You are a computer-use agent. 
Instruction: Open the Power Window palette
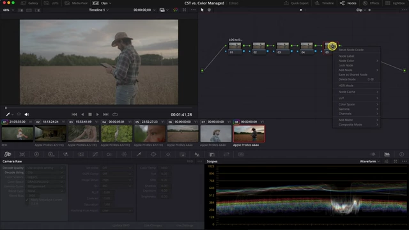pyautogui.click(x=153, y=155)
